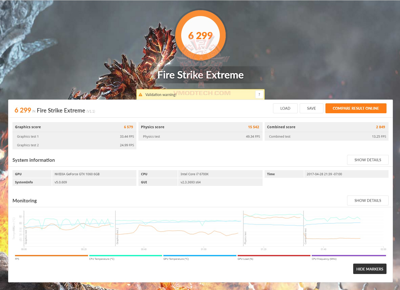Click Combined test result 13.25 FPS
The width and height of the screenshot is (400, 290).
pos(379,136)
